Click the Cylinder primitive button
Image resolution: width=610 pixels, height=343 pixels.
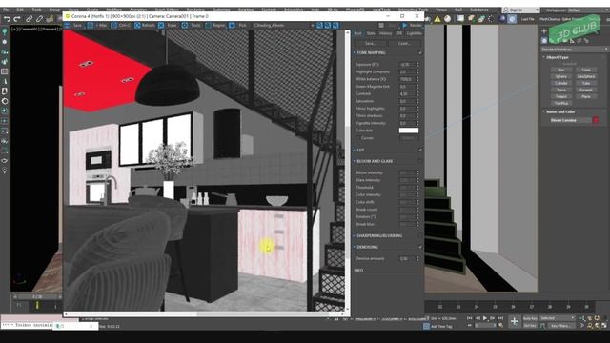561,83
